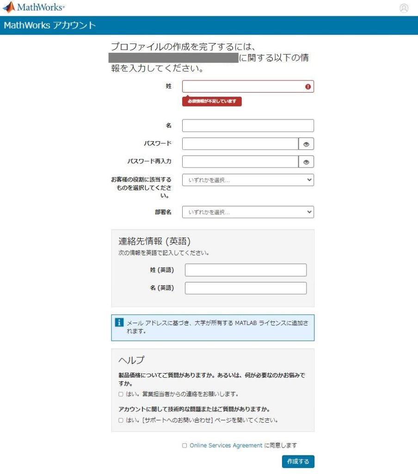Image resolution: width=418 pixels, height=474 pixels.
Task: Open the Online Services Agreement link
Action: pyautogui.click(x=226, y=446)
